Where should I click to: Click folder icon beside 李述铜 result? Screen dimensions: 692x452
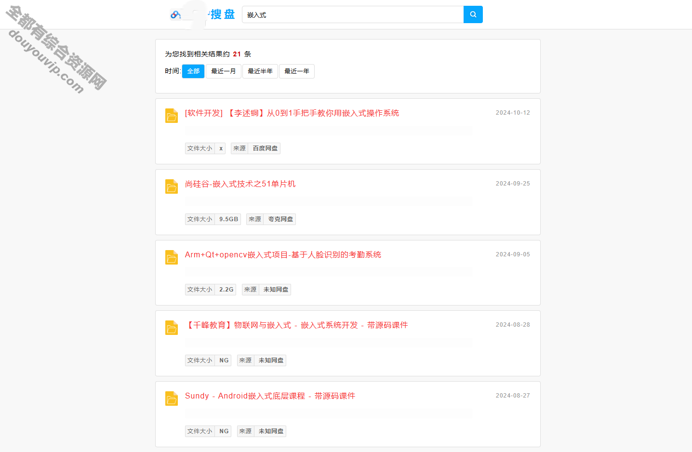[x=172, y=116]
